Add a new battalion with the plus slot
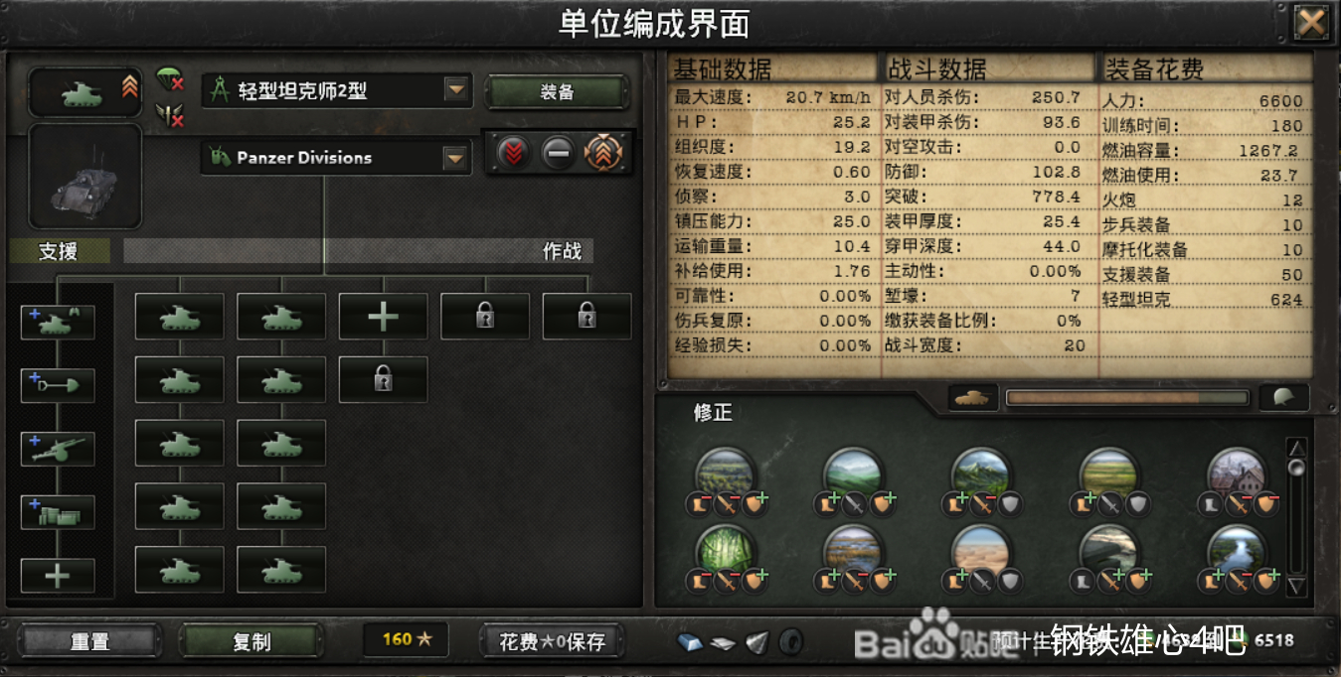Image resolution: width=1341 pixels, height=677 pixels. pos(384,317)
